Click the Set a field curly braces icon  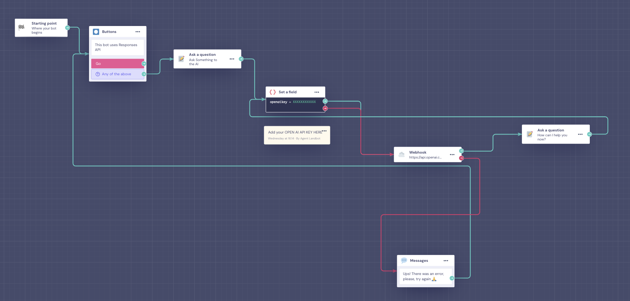(x=273, y=92)
